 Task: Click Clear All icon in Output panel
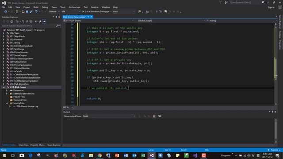(154, 116)
